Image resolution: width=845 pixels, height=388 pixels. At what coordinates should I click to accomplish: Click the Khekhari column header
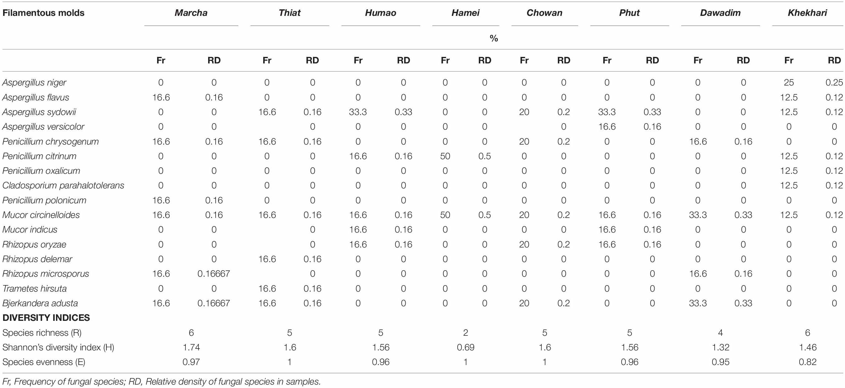point(807,13)
